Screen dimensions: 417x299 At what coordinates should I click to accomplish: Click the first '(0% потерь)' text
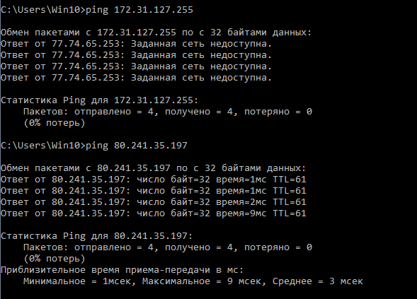55,123
